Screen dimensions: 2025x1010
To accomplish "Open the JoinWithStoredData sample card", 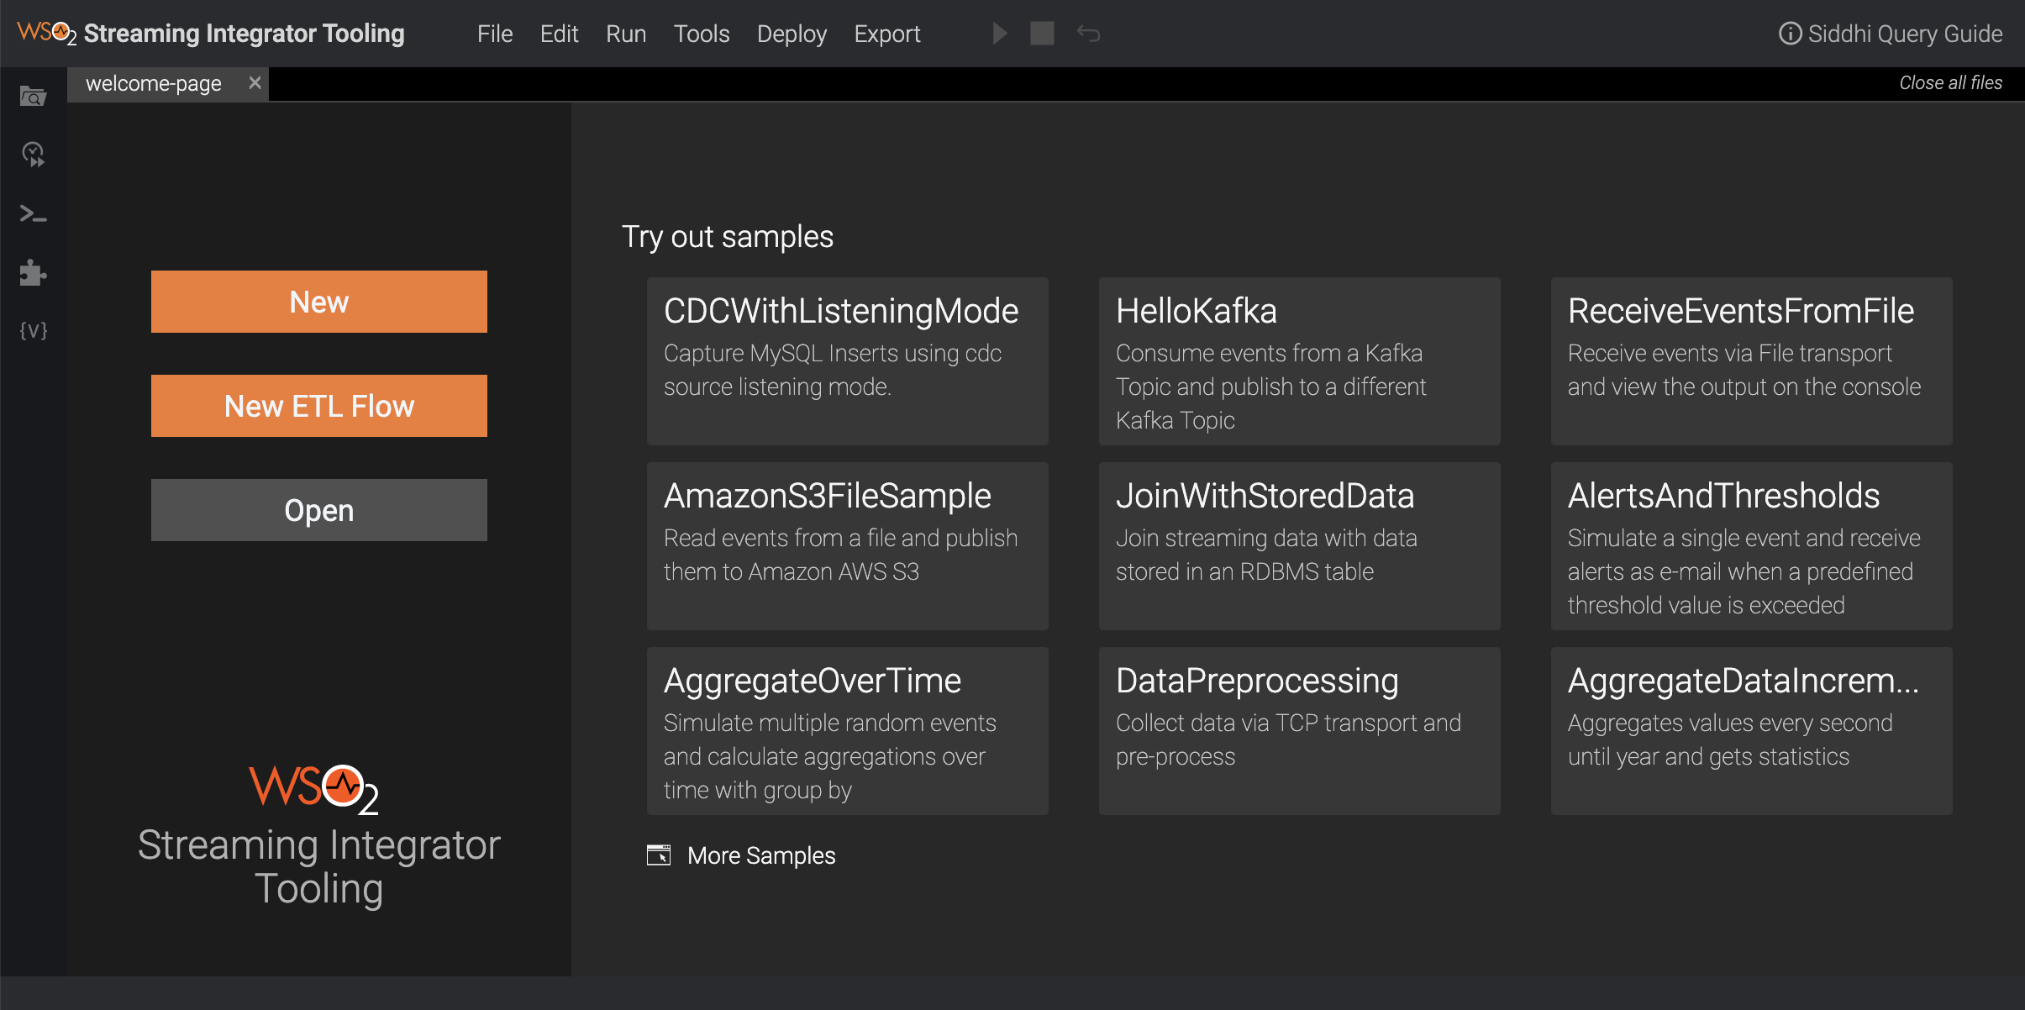I will tap(1300, 546).
